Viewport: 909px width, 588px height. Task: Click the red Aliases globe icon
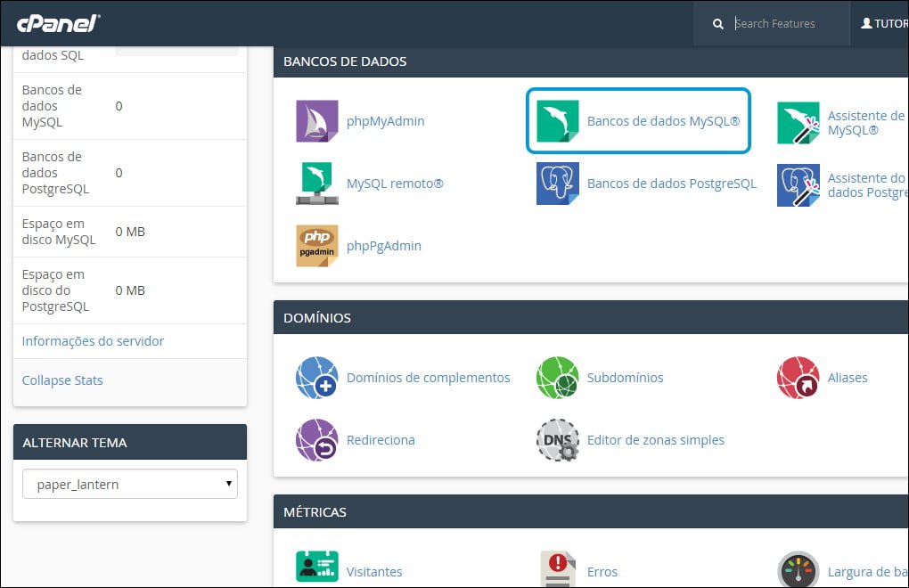(x=798, y=378)
